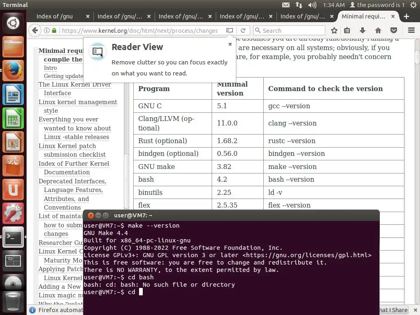The image size is (420, 315).
Task: Switch to first tab 'Index of /gnu'
Action: click(55, 16)
